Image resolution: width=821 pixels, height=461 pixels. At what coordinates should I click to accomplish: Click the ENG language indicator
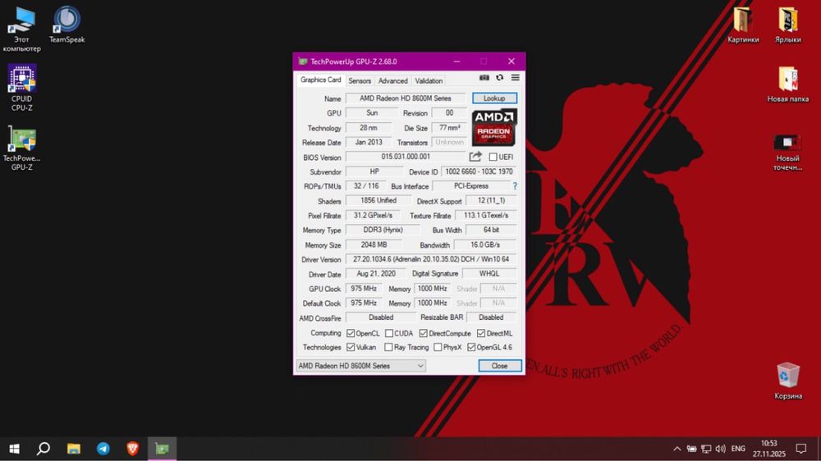(x=738, y=449)
